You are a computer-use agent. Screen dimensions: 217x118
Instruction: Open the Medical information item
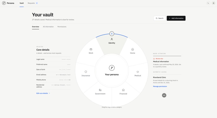pos(161,62)
